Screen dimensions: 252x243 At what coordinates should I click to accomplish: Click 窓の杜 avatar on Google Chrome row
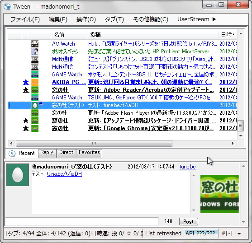(35, 128)
